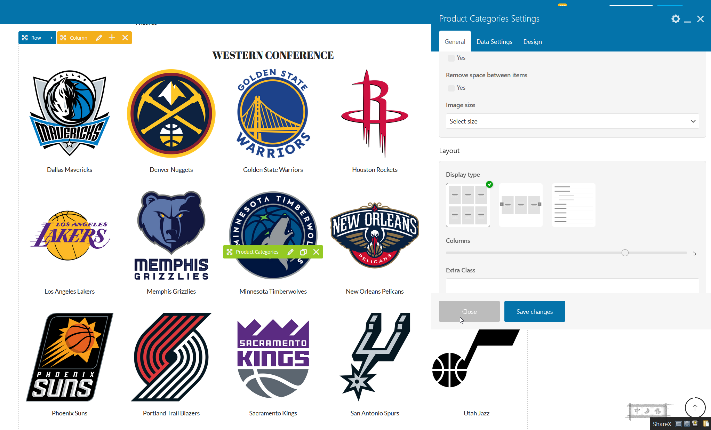This screenshot has width=711, height=430.
Task: Open the settings gear in panel header
Action: pos(676,19)
